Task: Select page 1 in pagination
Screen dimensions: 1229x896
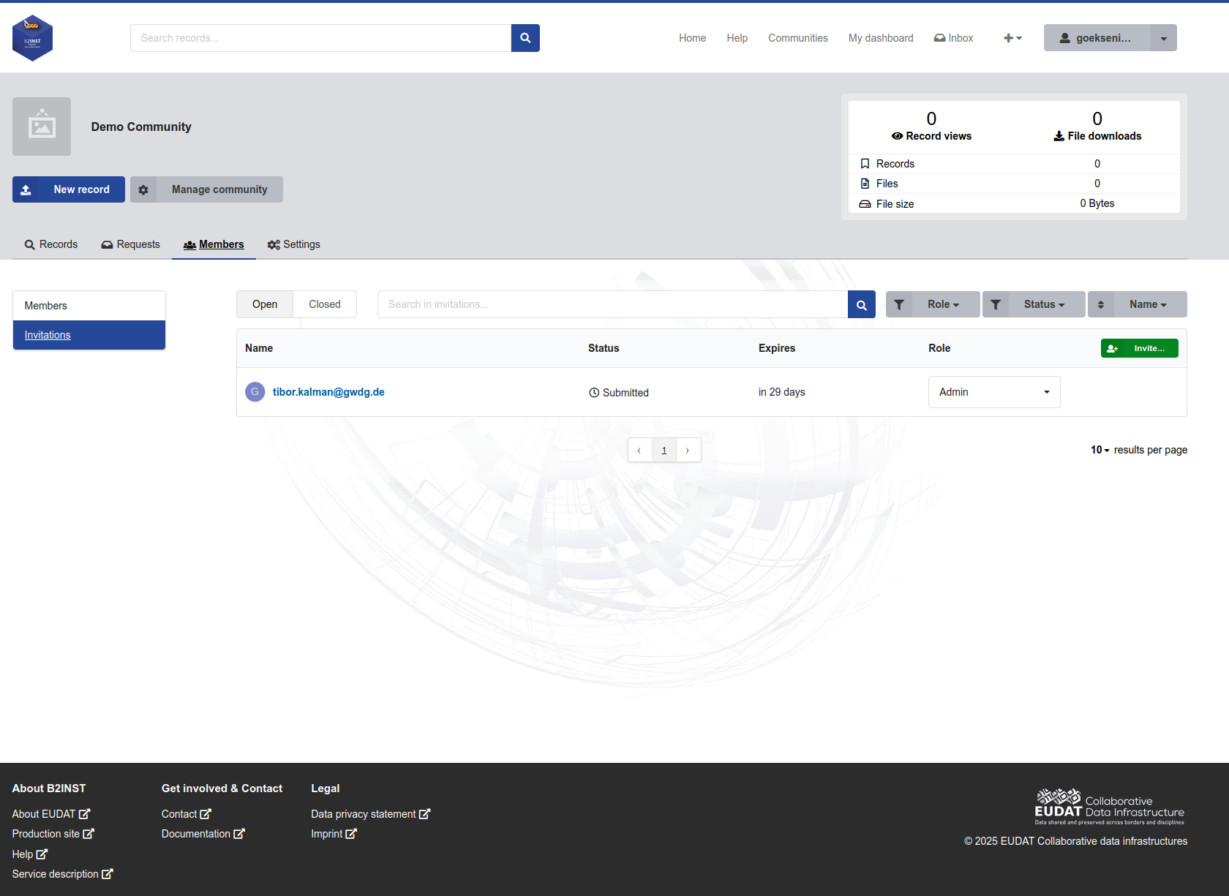Action: pos(664,450)
